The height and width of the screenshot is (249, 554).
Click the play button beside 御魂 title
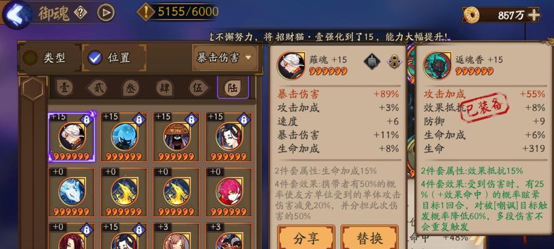106,13
